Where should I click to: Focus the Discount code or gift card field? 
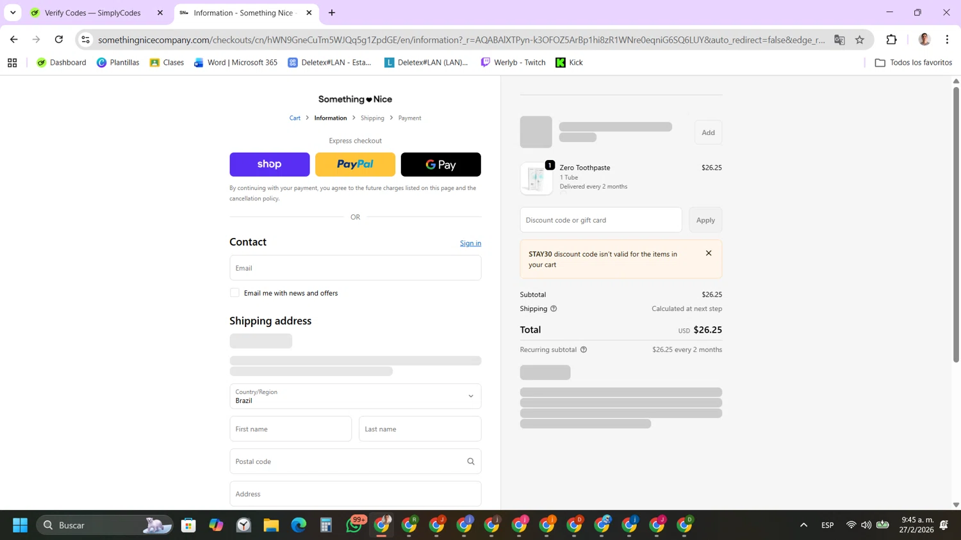point(600,220)
